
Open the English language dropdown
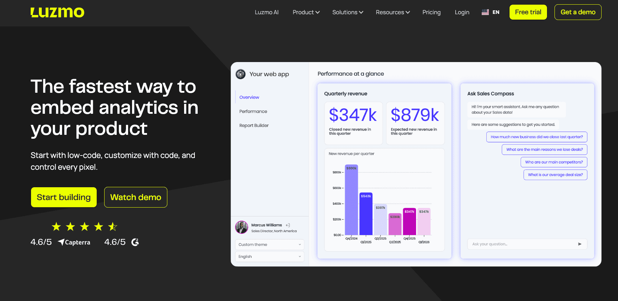tap(270, 257)
